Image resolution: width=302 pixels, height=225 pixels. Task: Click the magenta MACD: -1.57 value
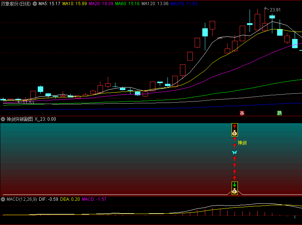point(94,199)
